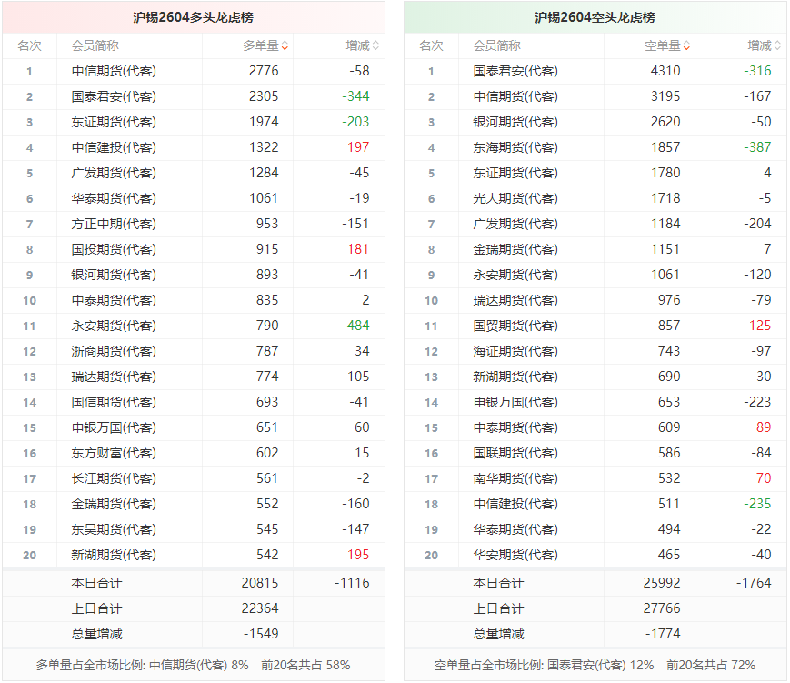Select 东证期货(代客) in long table
The image size is (790, 683).
coord(114,122)
